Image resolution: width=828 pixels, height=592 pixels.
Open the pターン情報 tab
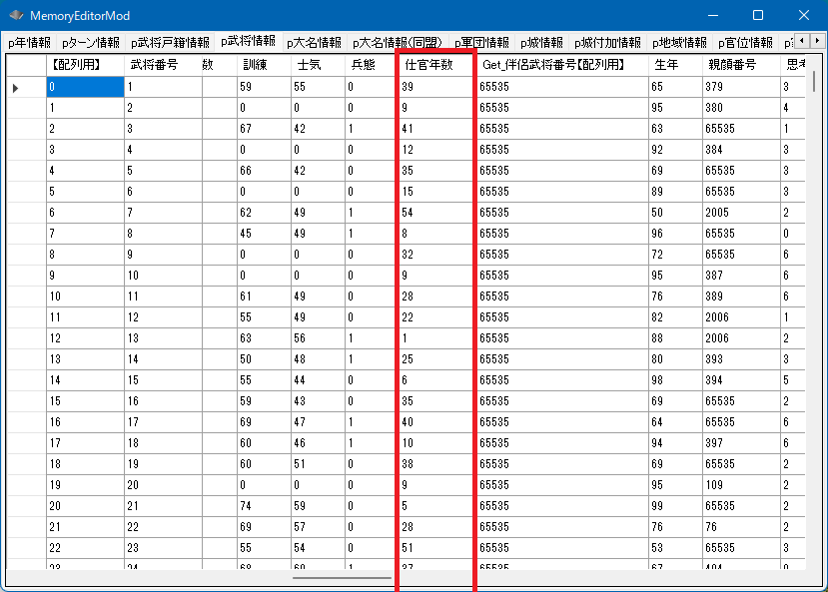(x=90, y=43)
